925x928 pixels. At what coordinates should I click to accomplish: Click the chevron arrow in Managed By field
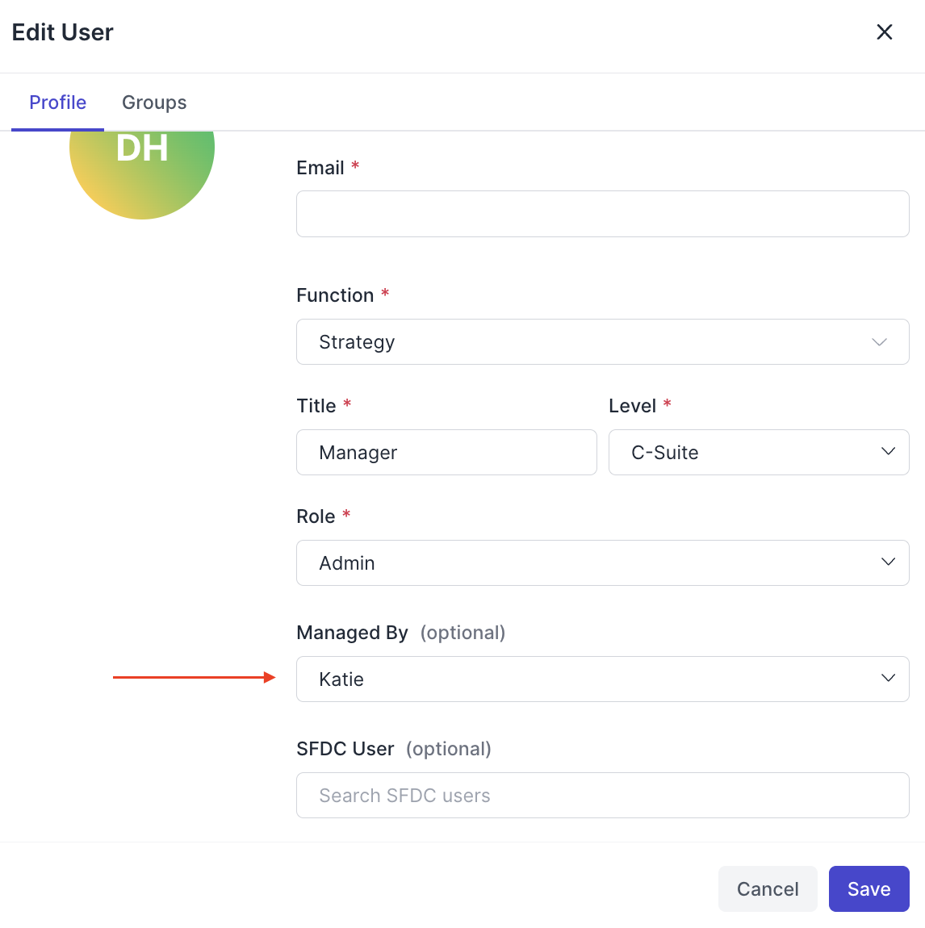pyautogui.click(x=889, y=679)
